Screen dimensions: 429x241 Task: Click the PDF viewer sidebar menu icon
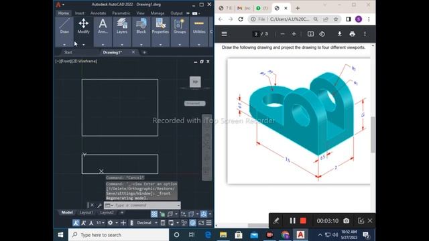click(224, 34)
